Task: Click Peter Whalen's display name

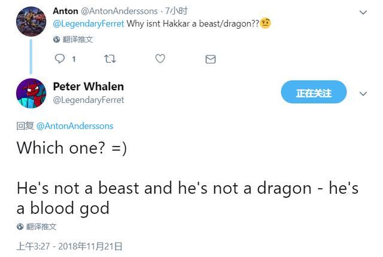Action: 88,87
